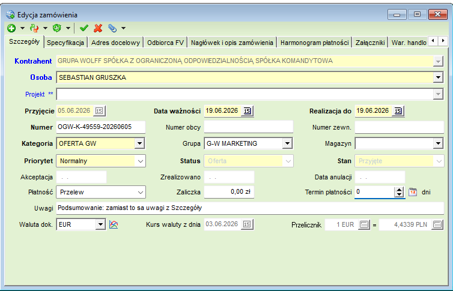Expand the Magazyn dropdown
Image resolution: width=453 pixels, height=291 pixels.
[x=438, y=143]
